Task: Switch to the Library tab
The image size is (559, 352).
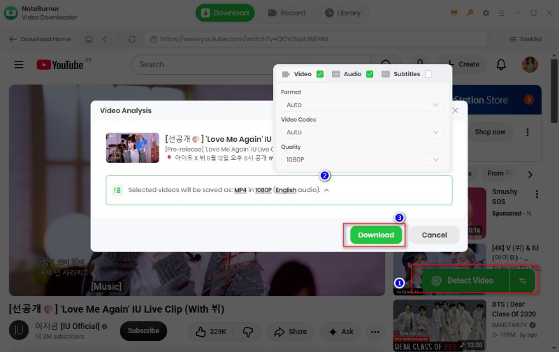Action: [343, 13]
